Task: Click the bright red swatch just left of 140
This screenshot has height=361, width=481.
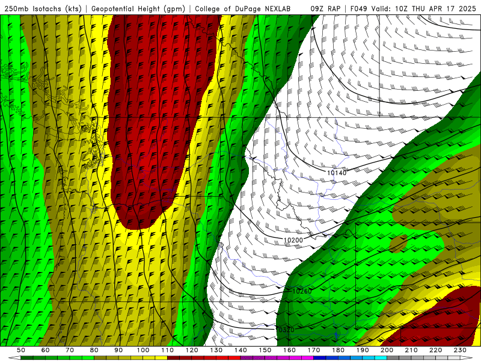Action: (234, 358)
